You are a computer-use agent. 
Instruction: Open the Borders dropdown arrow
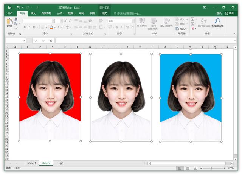tap(46, 27)
